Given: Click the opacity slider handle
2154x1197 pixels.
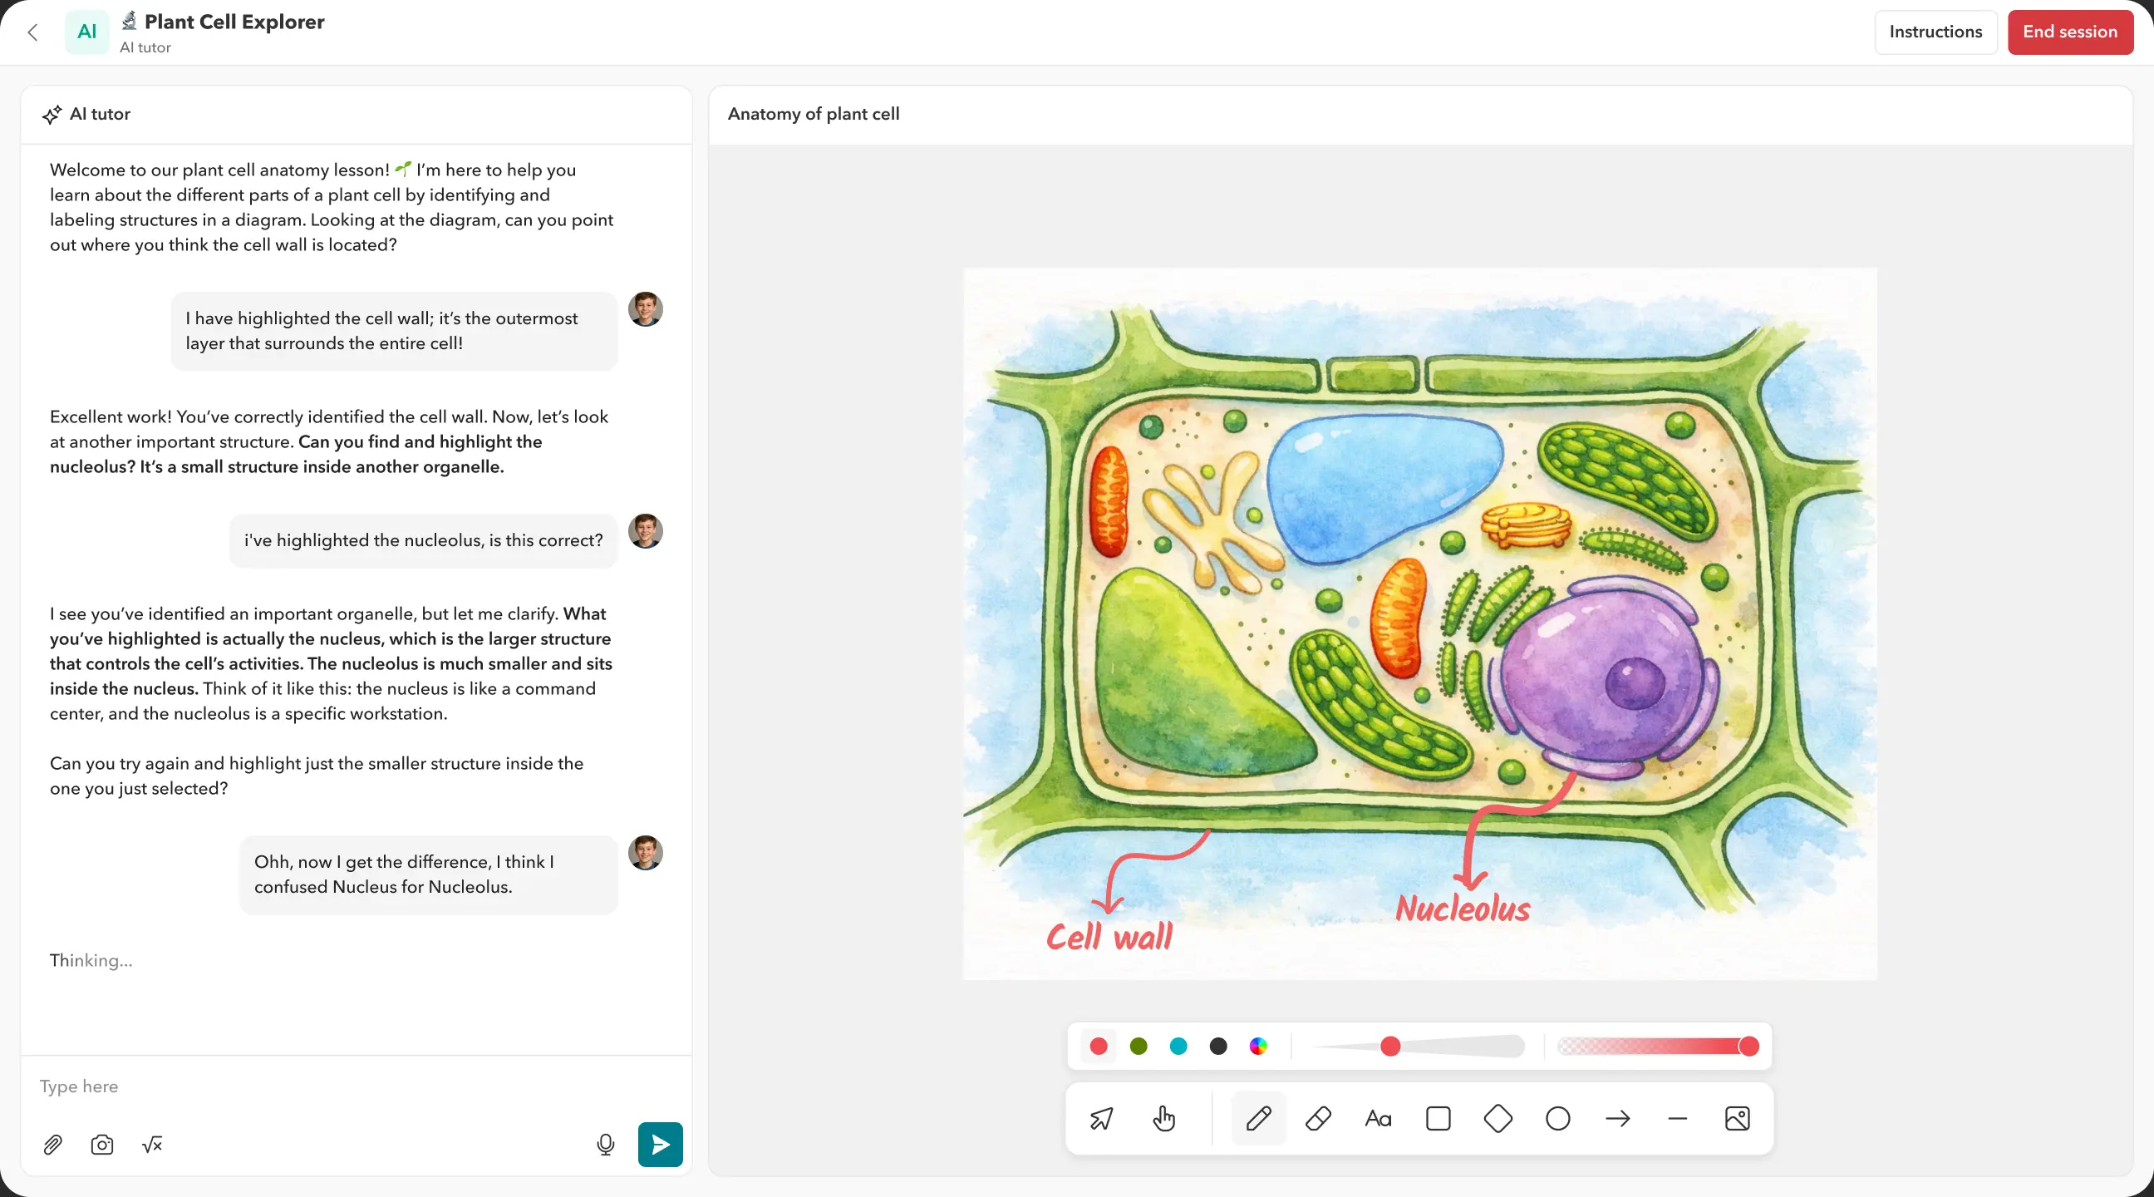Looking at the screenshot, I should tap(1748, 1046).
